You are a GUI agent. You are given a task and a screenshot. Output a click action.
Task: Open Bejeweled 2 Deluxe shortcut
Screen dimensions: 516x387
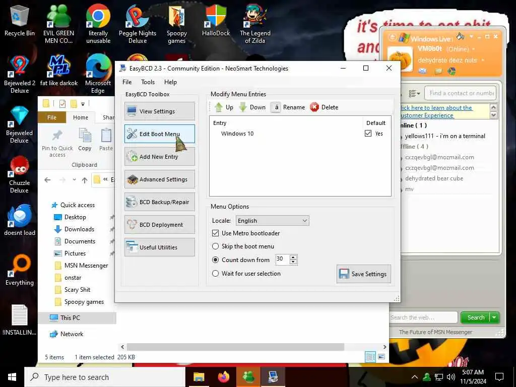(20, 75)
